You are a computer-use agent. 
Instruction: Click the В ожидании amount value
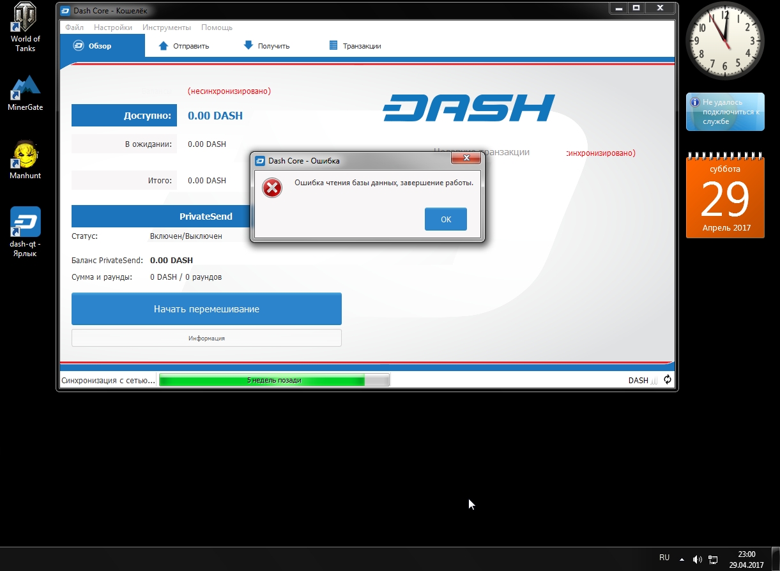(207, 144)
